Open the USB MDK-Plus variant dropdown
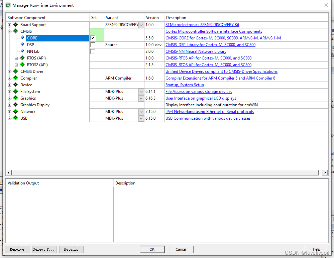Image resolution: width=334 pixels, height=258 pixels. pos(141,118)
